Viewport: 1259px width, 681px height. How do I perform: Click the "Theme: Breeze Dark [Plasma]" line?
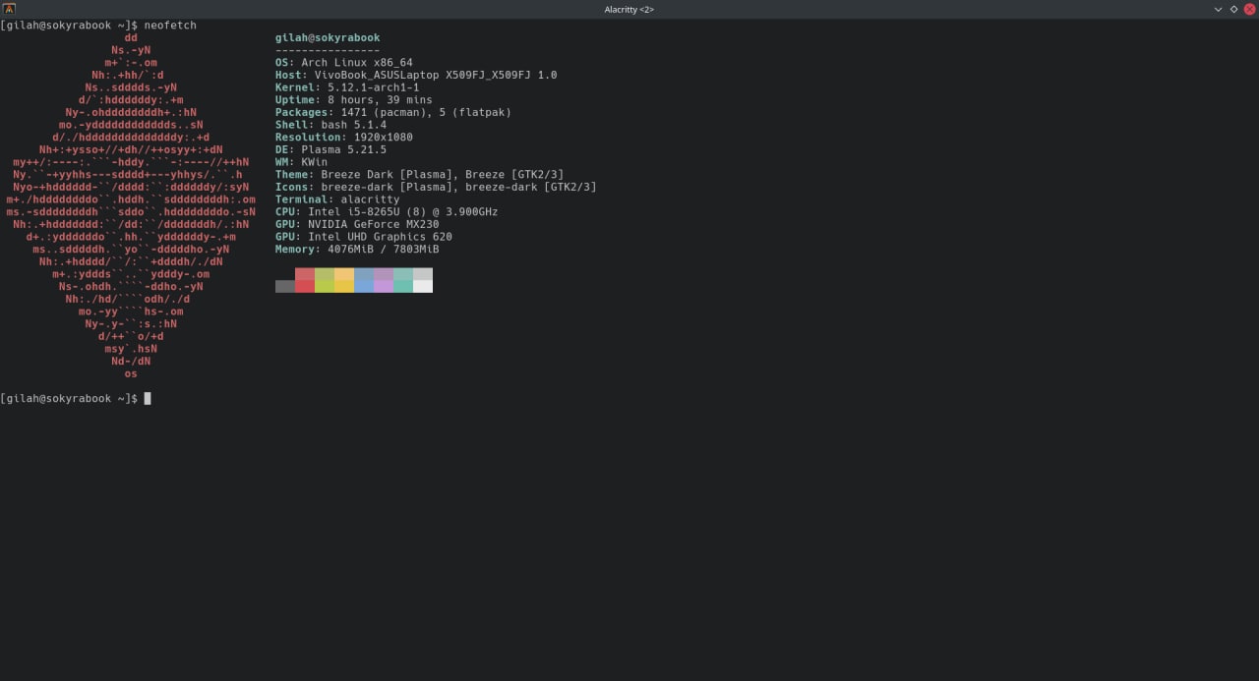[420, 174]
